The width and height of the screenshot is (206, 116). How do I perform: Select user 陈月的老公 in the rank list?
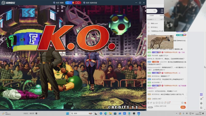coord(154,27)
